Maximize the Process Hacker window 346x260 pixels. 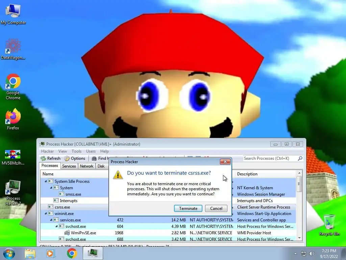[x=287, y=144]
